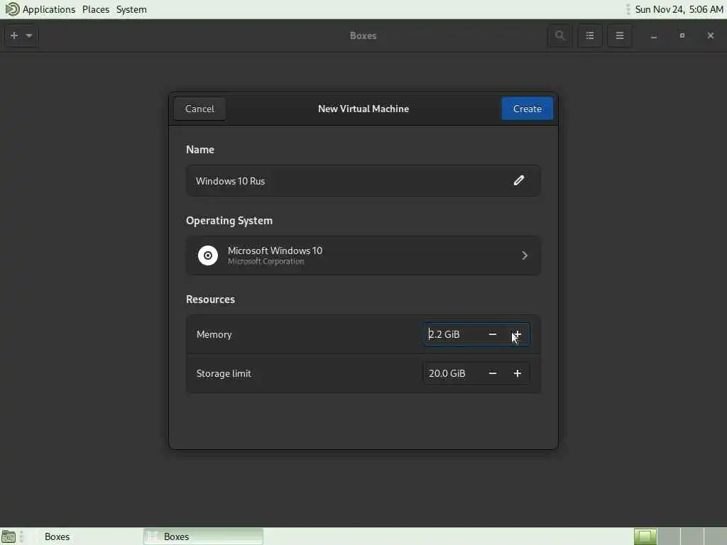
Task: Click the Memory label
Action: [x=214, y=334]
